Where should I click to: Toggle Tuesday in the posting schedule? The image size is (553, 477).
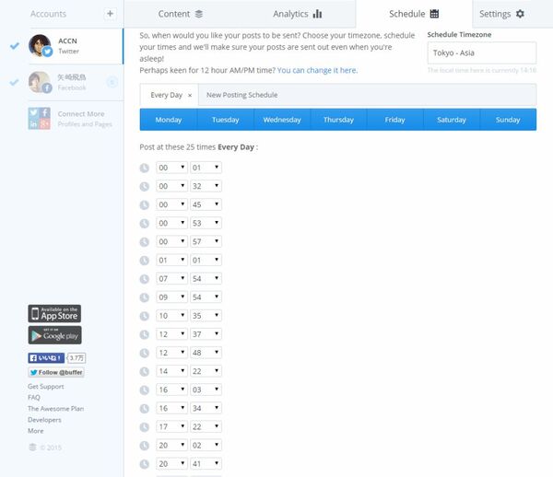pos(226,120)
